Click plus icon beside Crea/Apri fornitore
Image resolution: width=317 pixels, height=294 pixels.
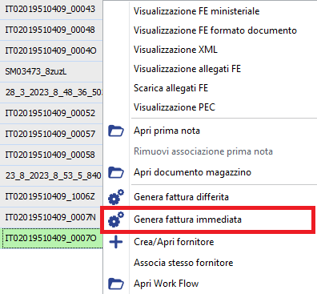[x=116, y=242]
